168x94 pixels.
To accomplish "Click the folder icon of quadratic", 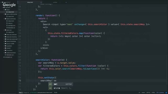I will [6, 46].
